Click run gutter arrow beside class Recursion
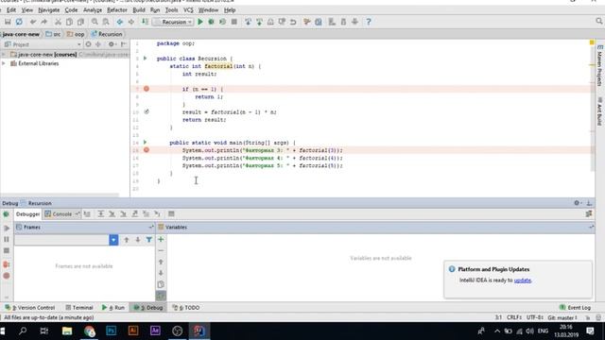 146,59
